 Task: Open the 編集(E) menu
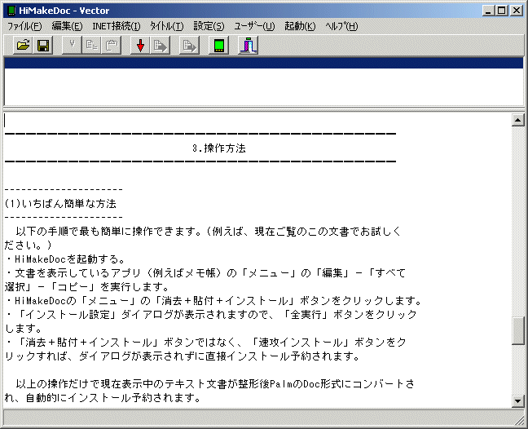tap(67, 26)
